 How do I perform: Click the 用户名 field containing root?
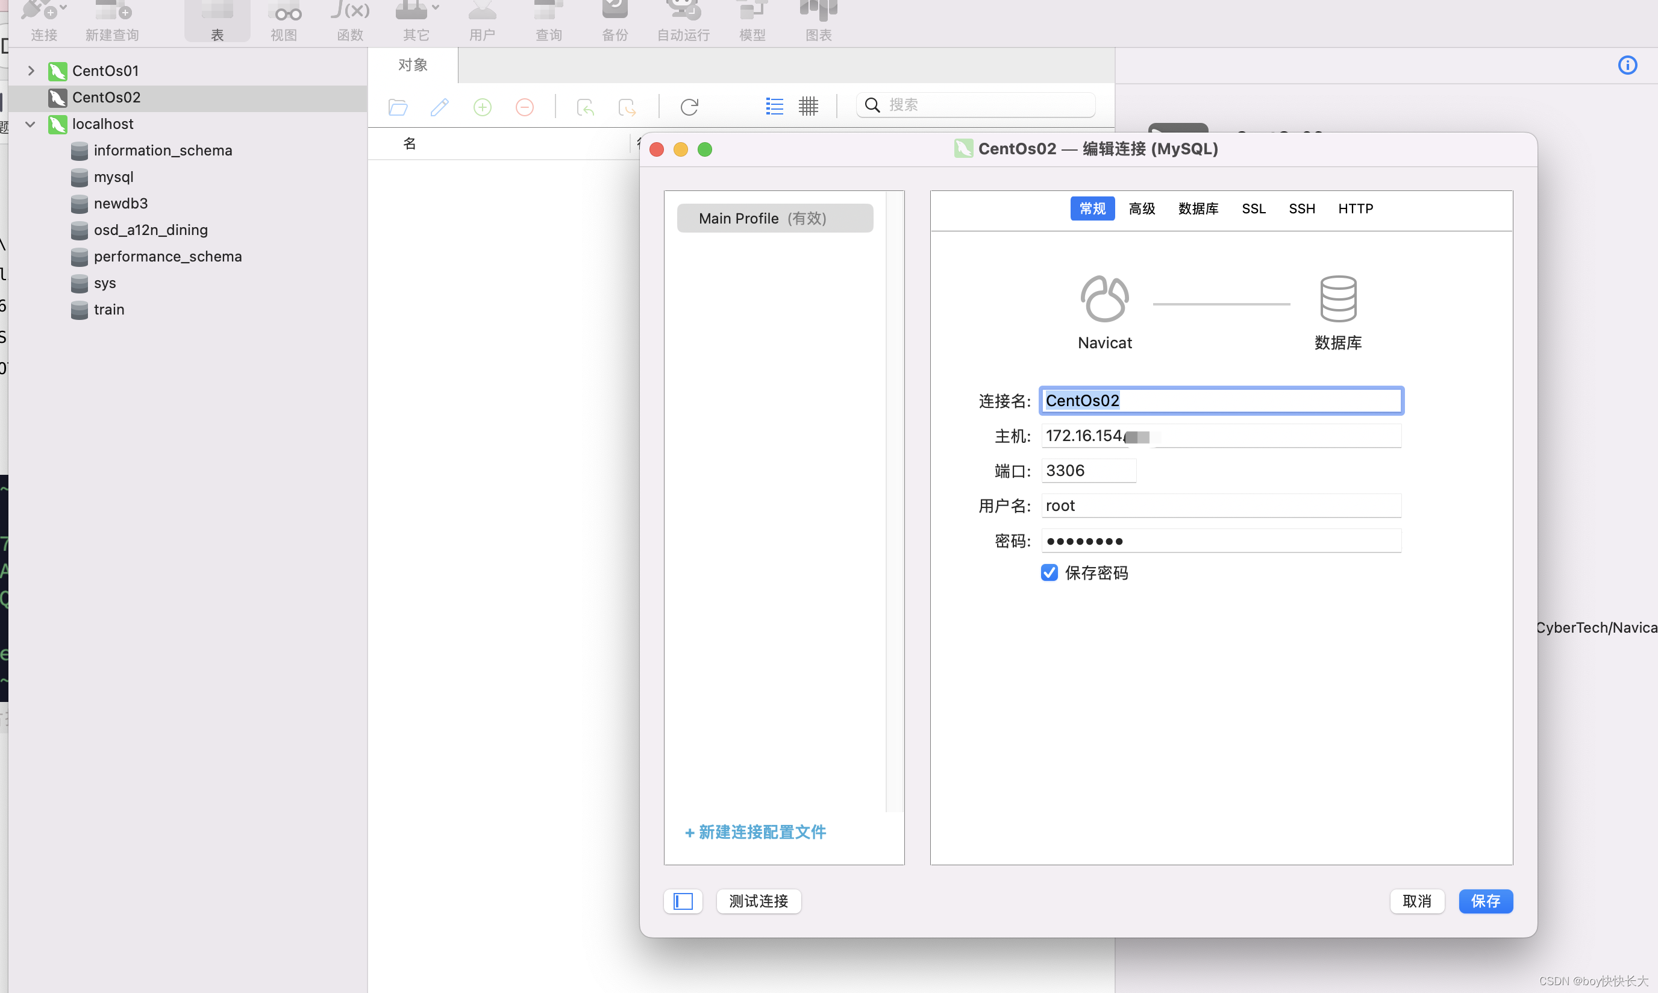click(1221, 505)
